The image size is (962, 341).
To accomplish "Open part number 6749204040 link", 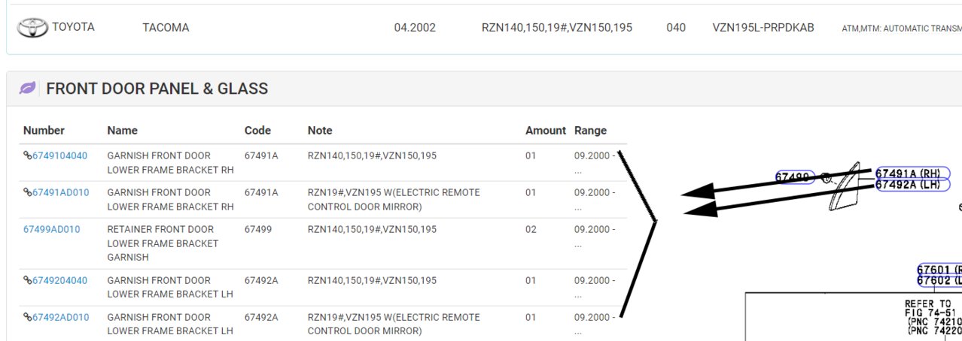I will (59, 280).
